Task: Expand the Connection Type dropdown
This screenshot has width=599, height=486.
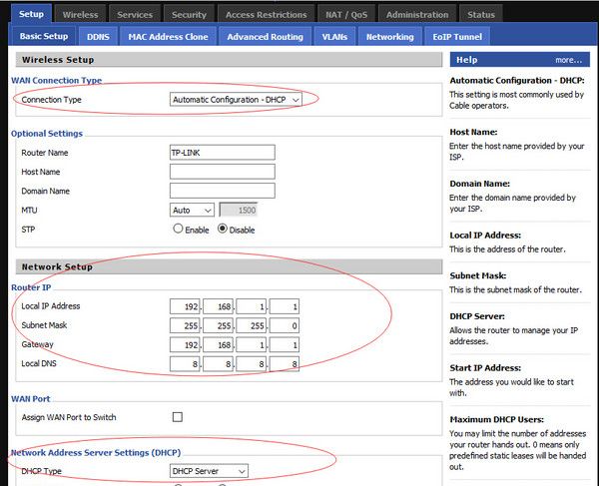Action: pyautogui.click(x=236, y=100)
